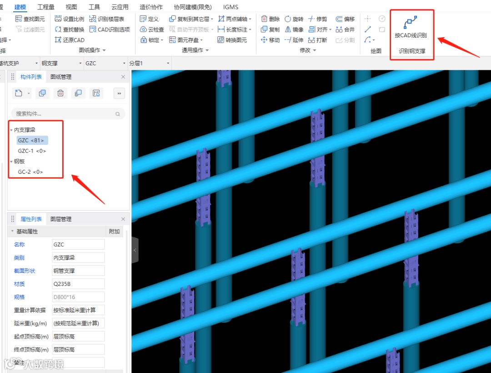Open the 工程量 ribbon tab
This screenshot has width=491, height=373.
pyautogui.click(x=46, y=6)
